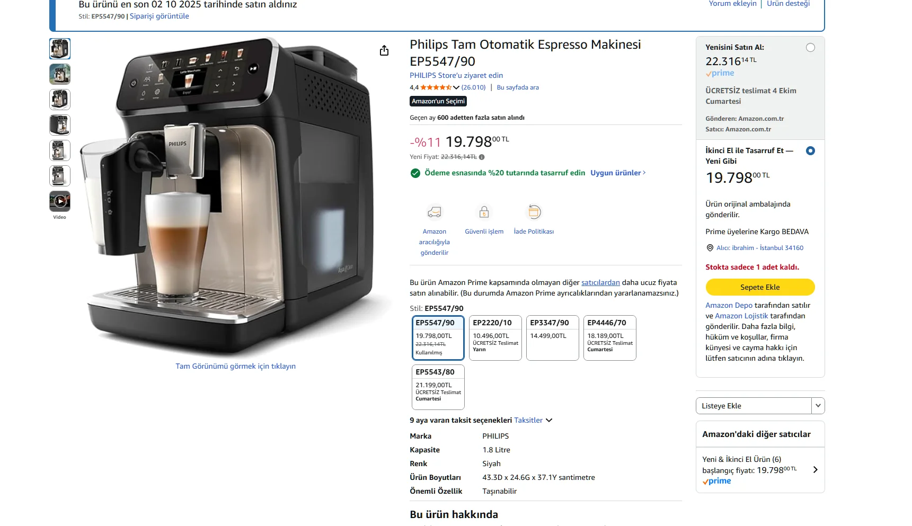Change delivery address İbrahim İstanbul 34160
912x526 pixels.
[x=760, y=248]
